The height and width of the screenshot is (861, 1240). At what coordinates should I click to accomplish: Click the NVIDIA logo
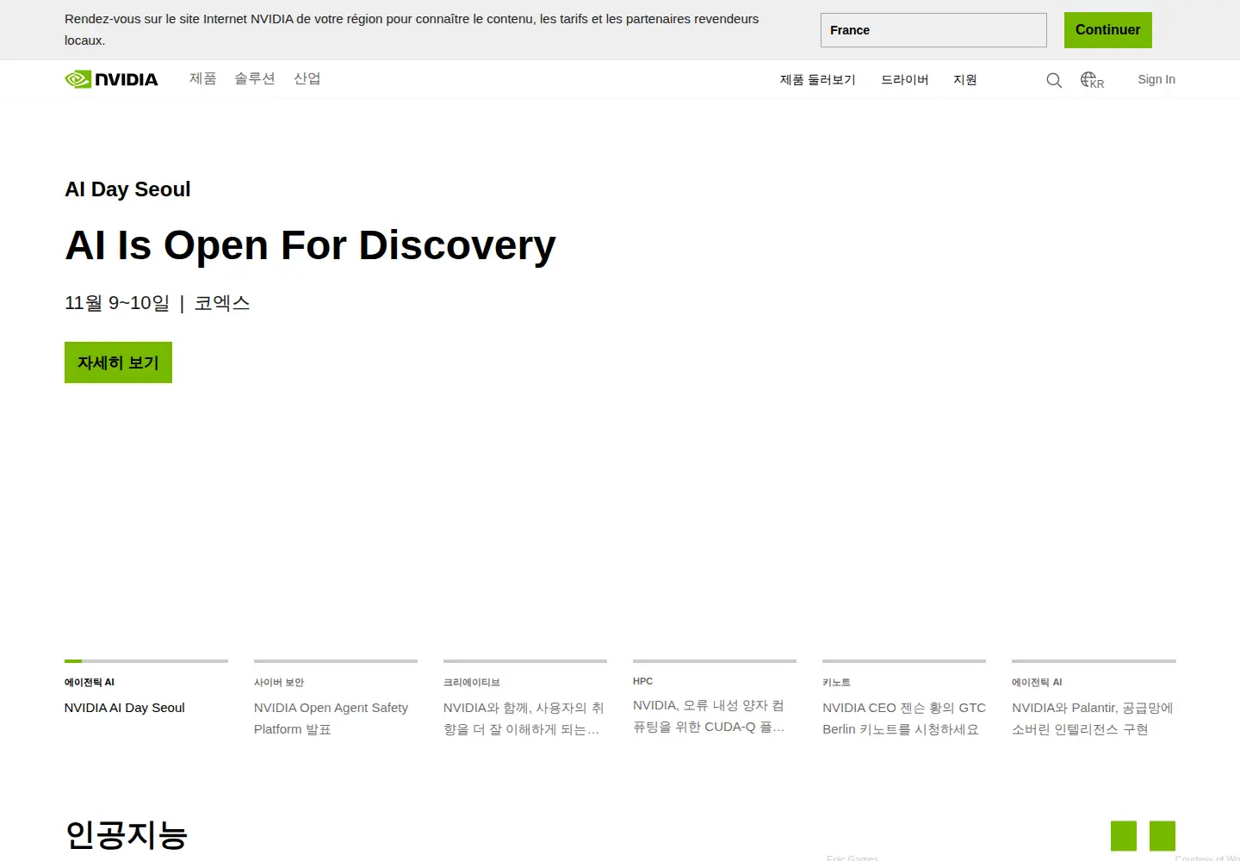click(111, 79)
